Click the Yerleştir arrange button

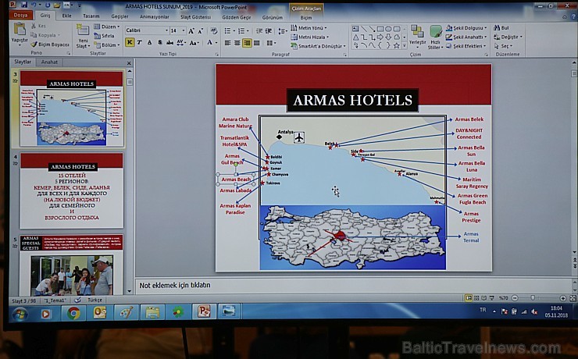[x=417, y=37]
